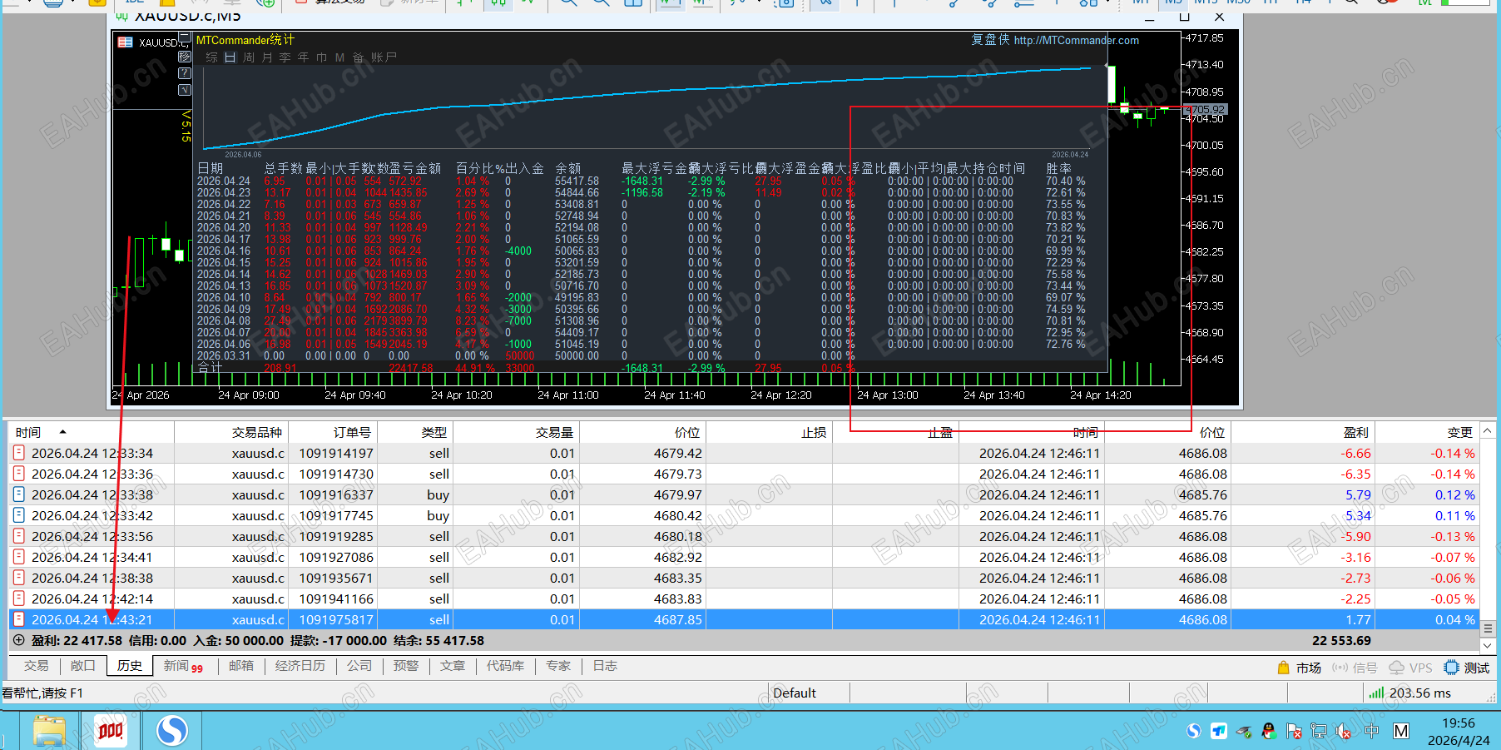This screenshot has height=750, width=1501.
Task: Click the MTCommander move-panel icon
Action: [x=185, y=57]
